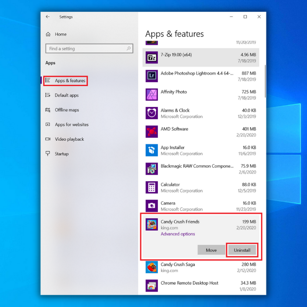This screenshot has width=307, height=307.
Task: Click the 2/6/2020 install date
Action: click(x=247, y=172)
